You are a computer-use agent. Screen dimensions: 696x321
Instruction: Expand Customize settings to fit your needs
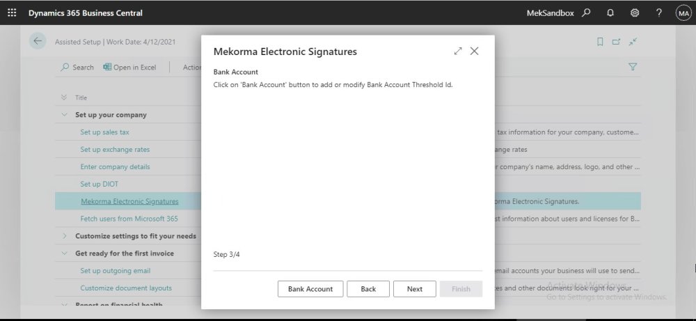coord(65,236)
